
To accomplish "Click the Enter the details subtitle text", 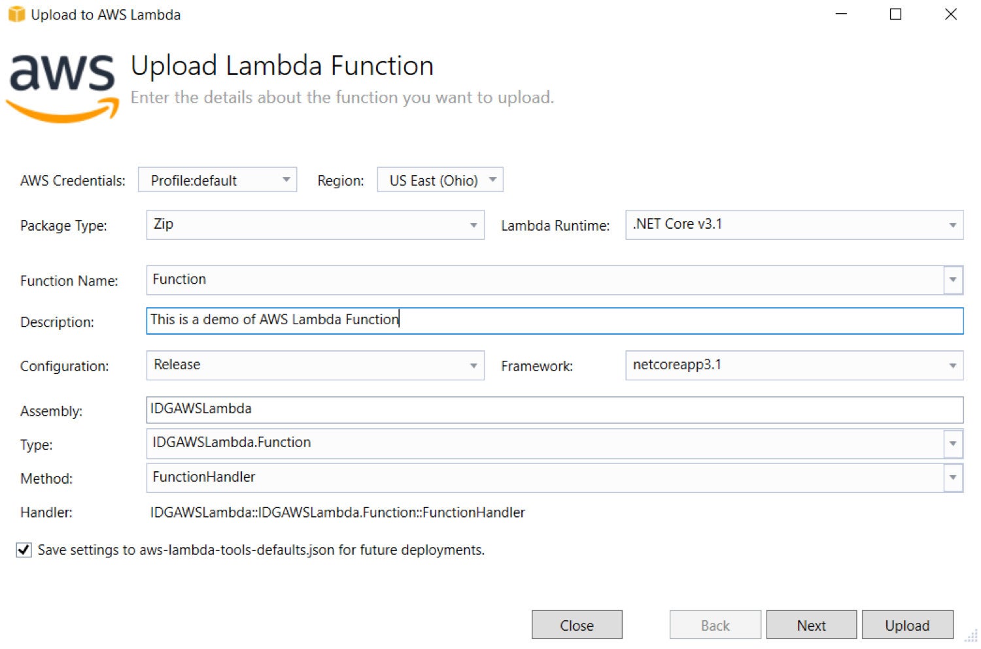I will point(342,97).
